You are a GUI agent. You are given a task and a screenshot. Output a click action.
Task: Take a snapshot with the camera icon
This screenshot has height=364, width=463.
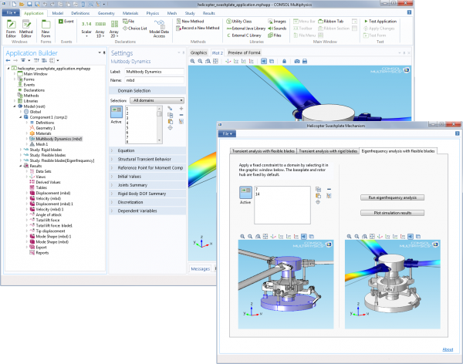point(297,61)
